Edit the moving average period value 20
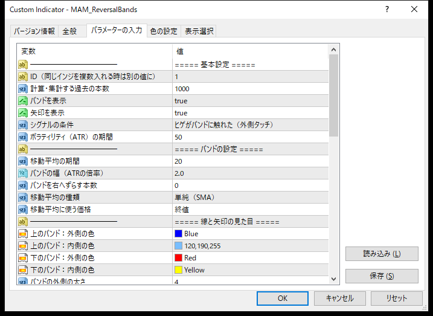433x316 pixels. pyautogui.click(x=251, y=161)
